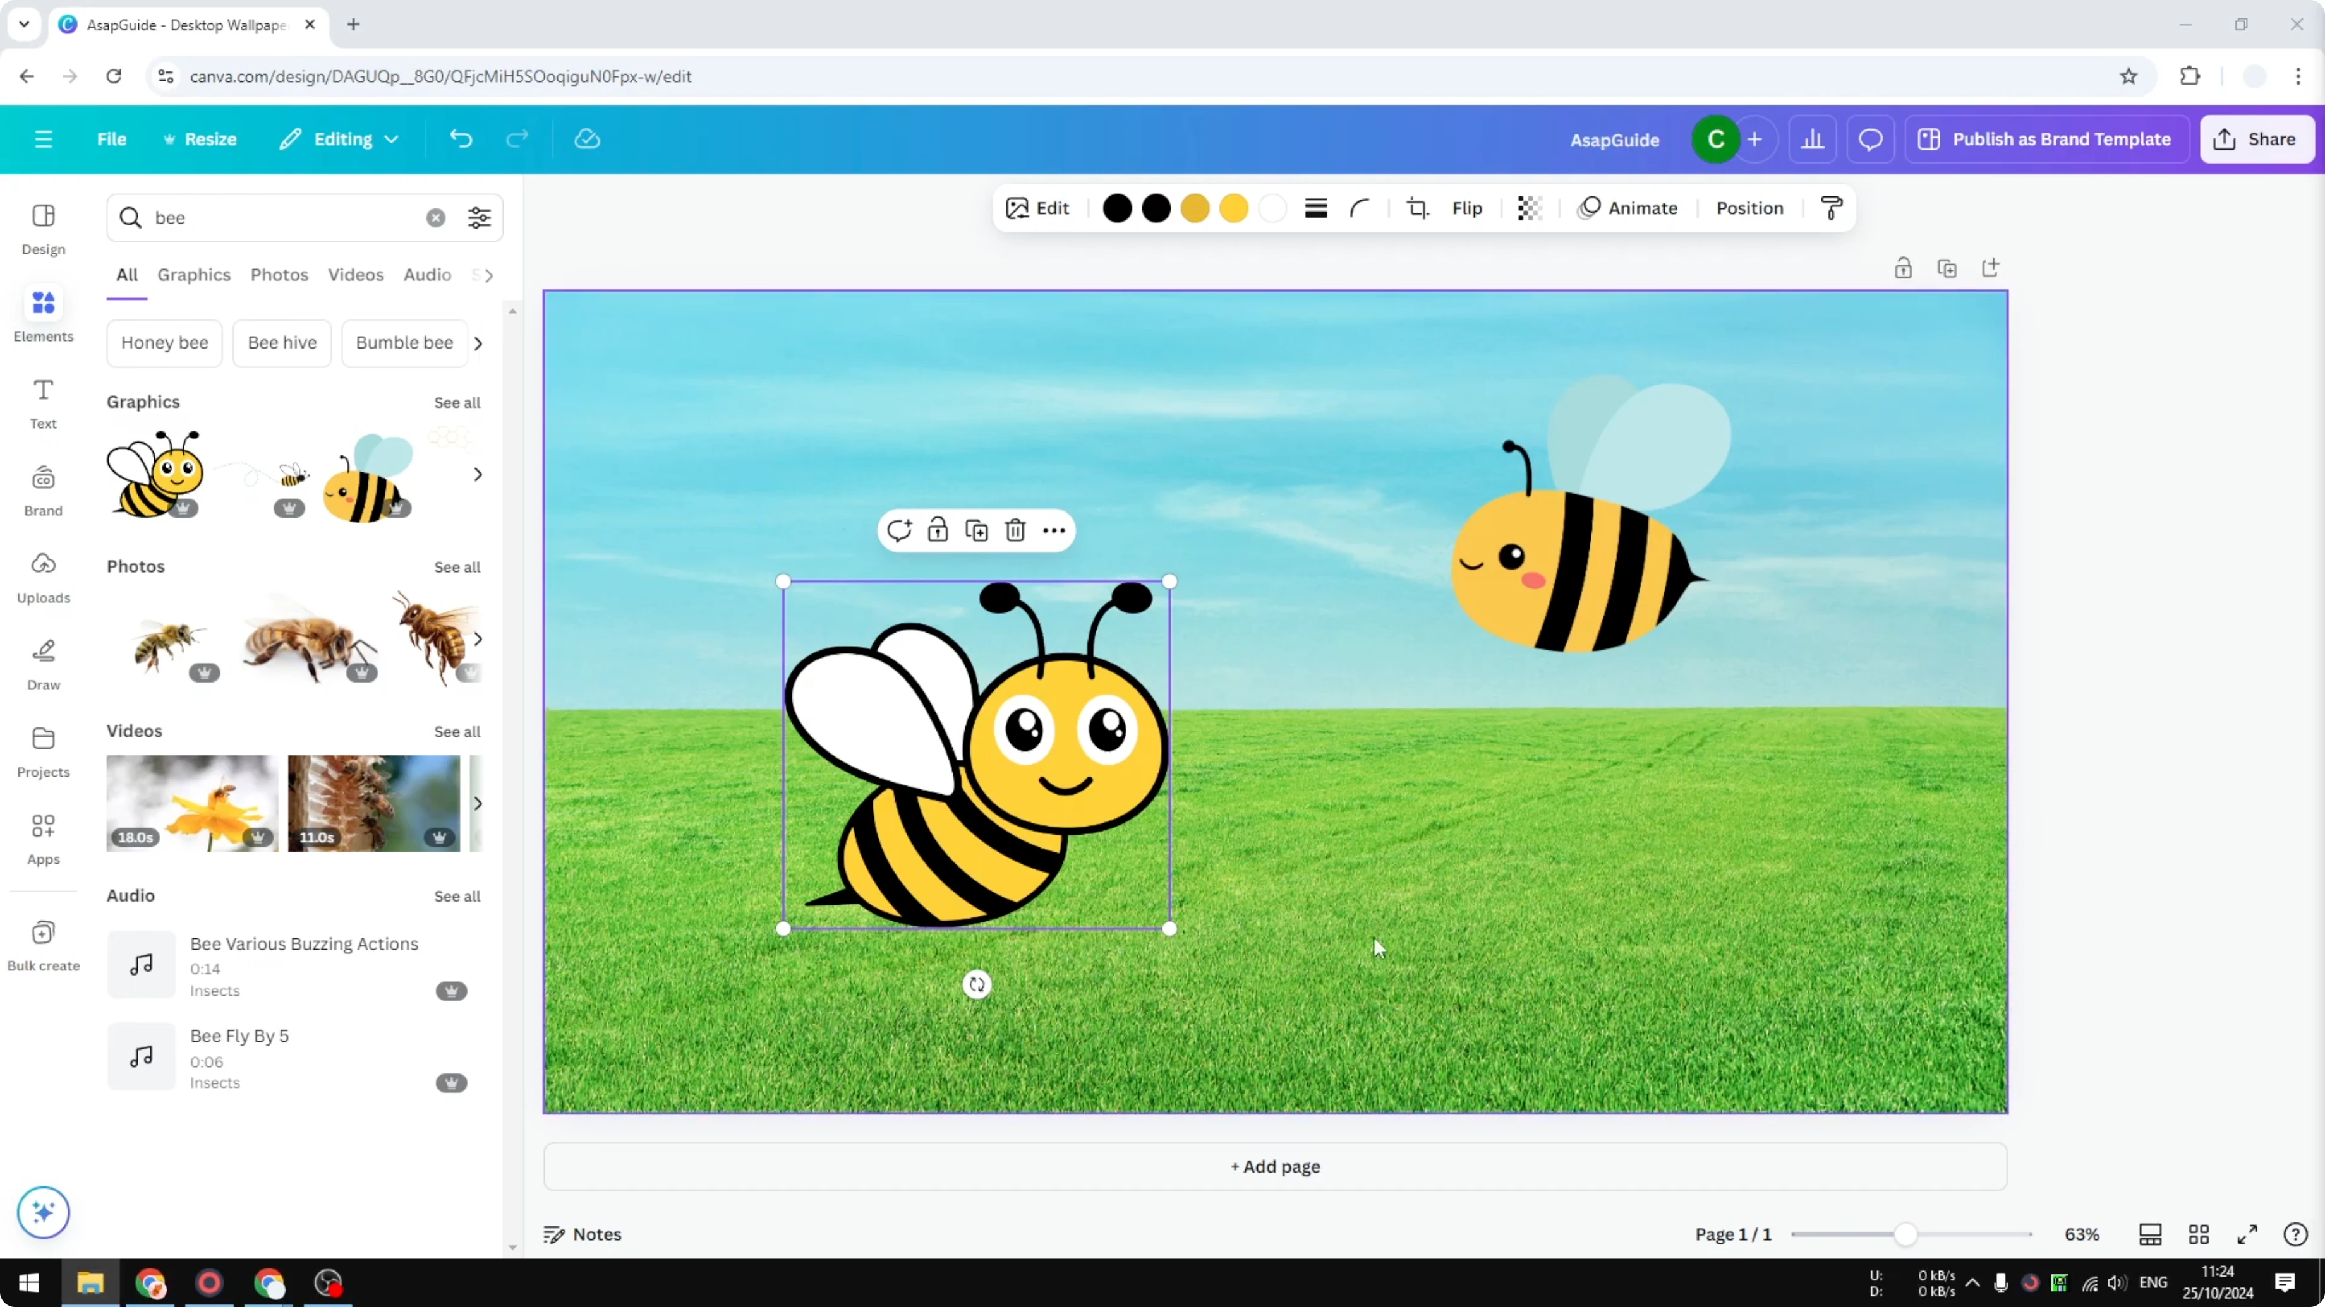
Task: Open the File menu
Action: point(112,139)
